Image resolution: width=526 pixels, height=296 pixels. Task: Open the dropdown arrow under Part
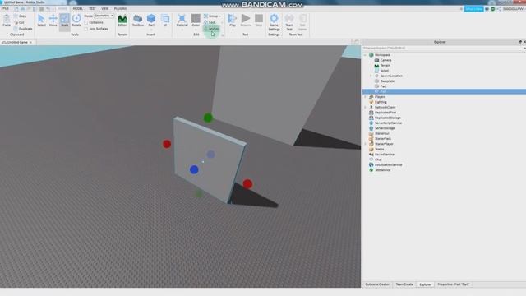click(x=151, y=30)
